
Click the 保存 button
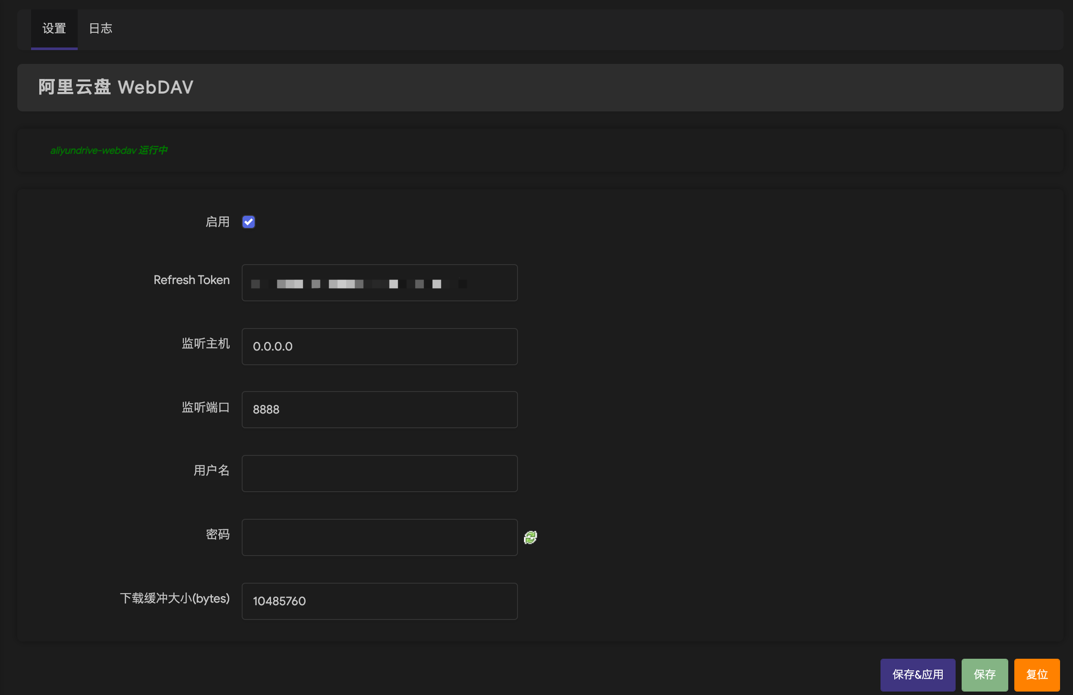click(984, 675)
